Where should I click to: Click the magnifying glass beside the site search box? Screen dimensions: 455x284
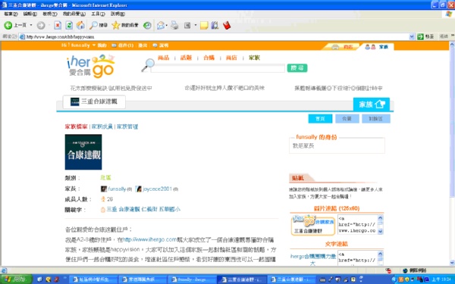tap(148, 65)
